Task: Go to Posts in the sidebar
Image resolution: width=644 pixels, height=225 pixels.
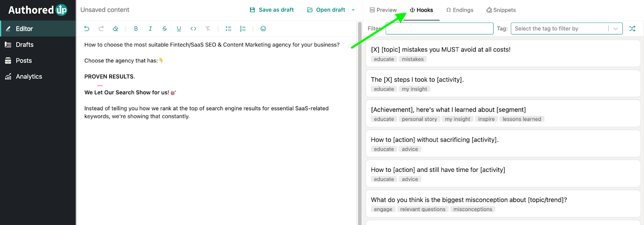Action: pyautogui.click(x=38, y=60)
